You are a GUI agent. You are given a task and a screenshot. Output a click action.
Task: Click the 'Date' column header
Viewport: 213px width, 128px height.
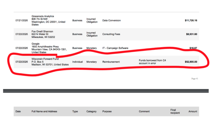[x=18, y=111]
